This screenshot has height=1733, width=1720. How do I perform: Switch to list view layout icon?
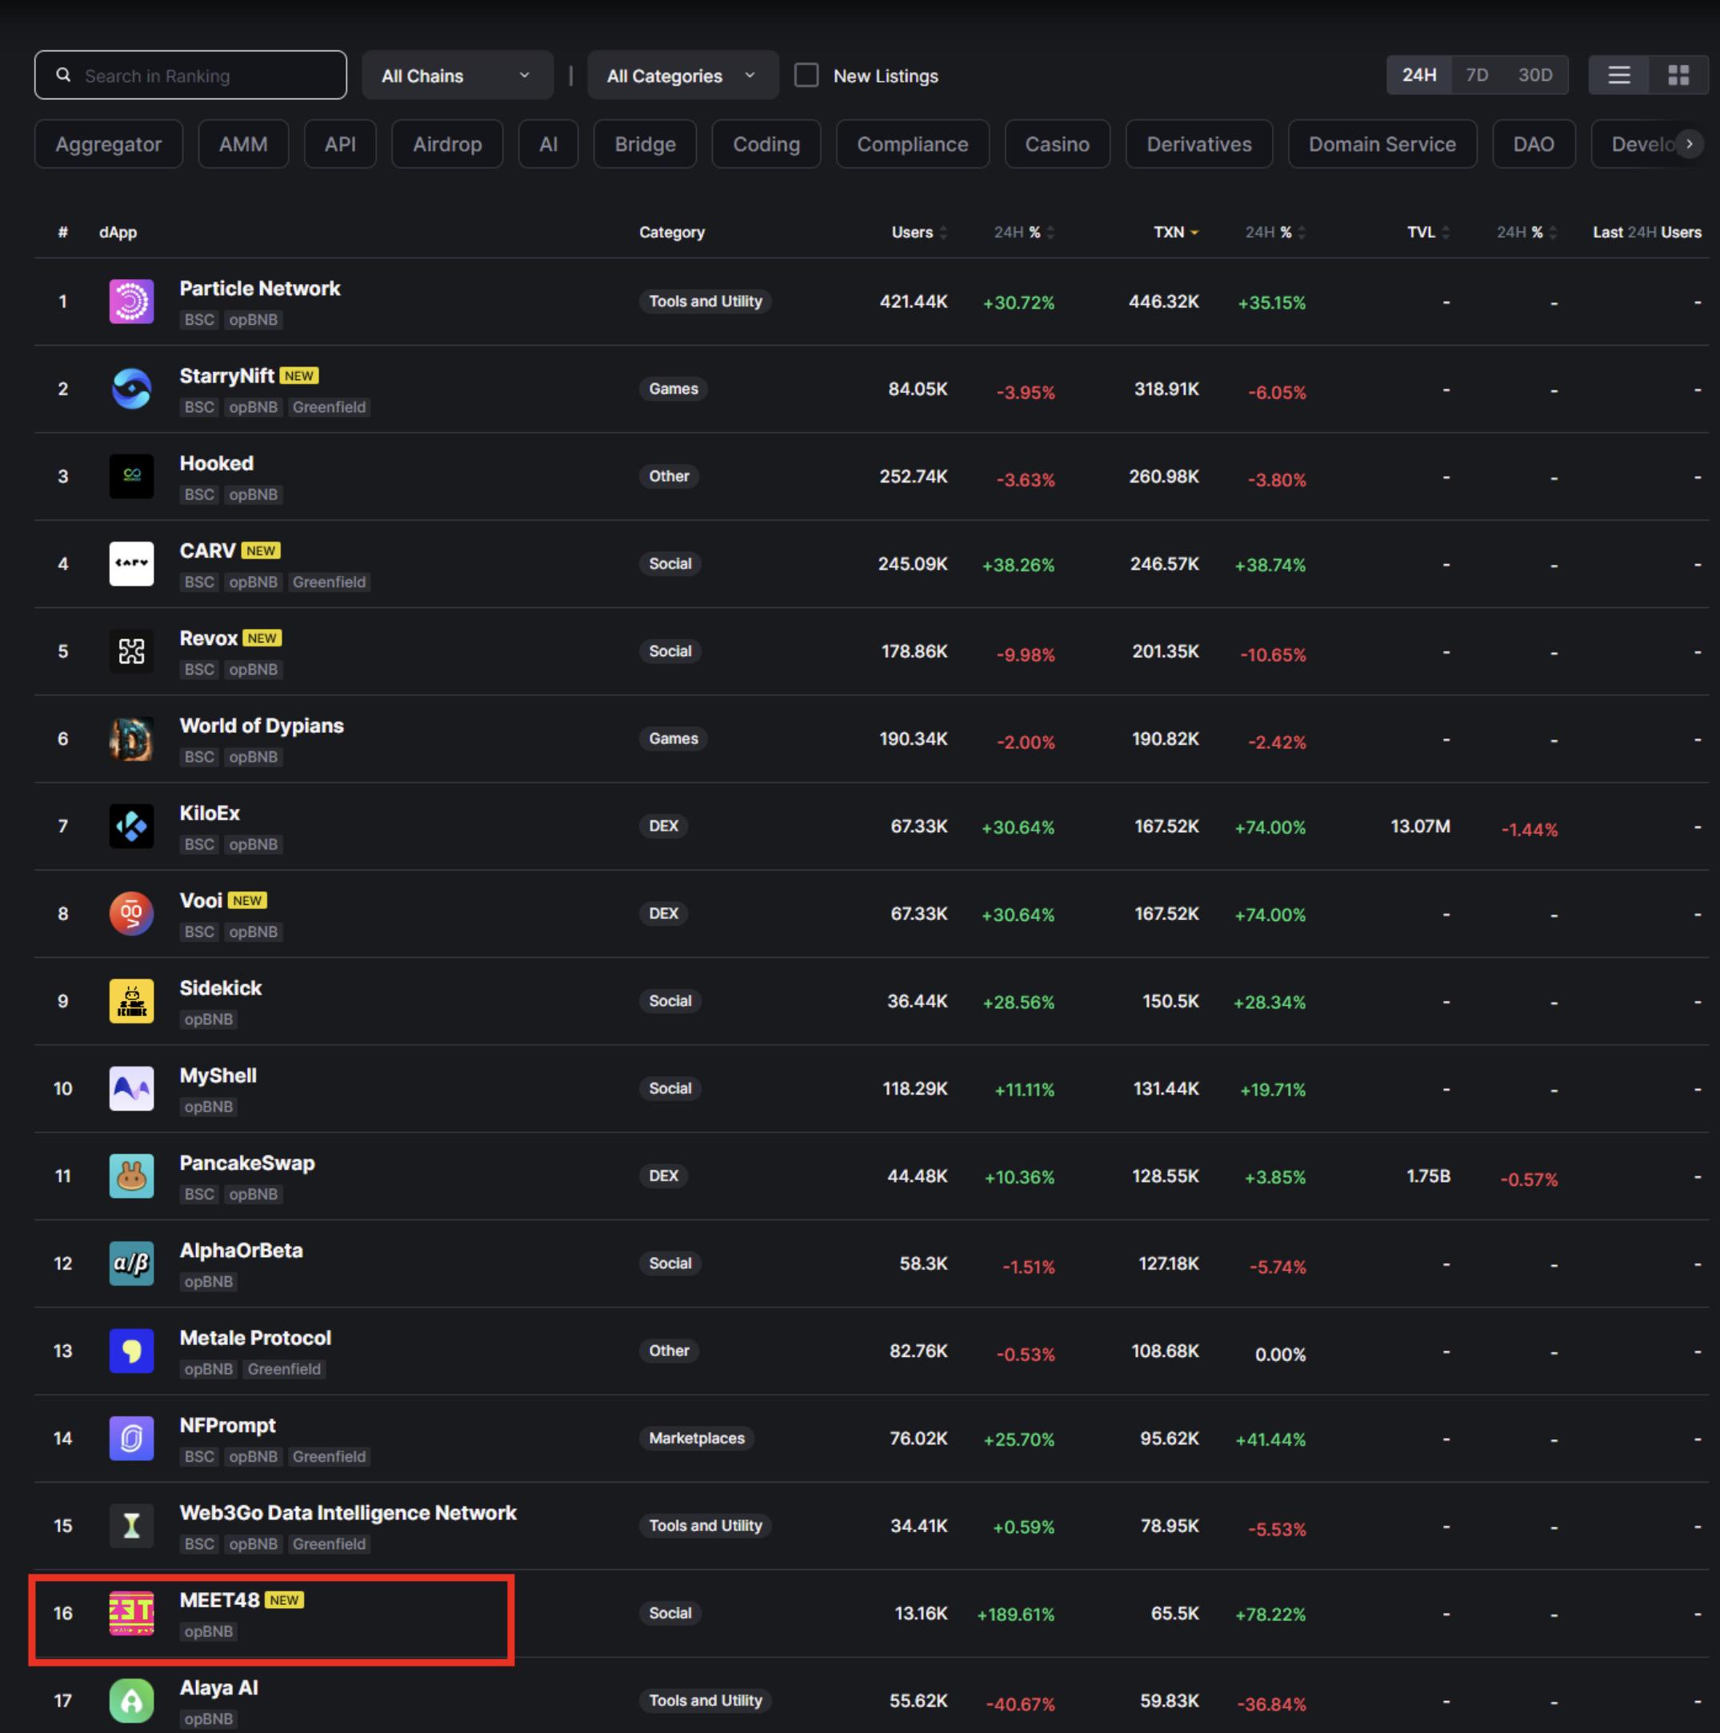[1618, 75]
